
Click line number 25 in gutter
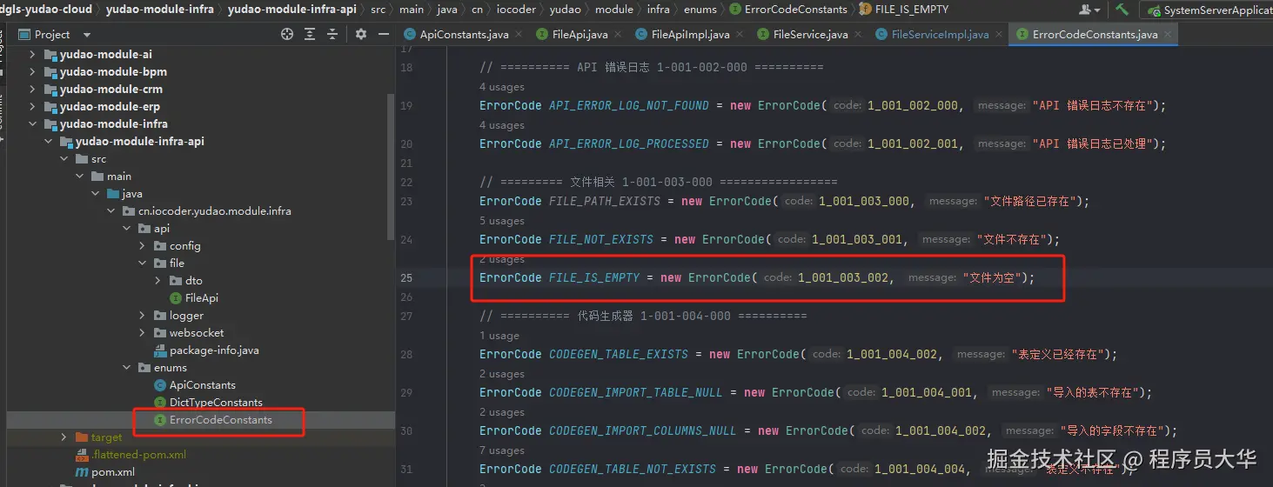coord(406,277)
